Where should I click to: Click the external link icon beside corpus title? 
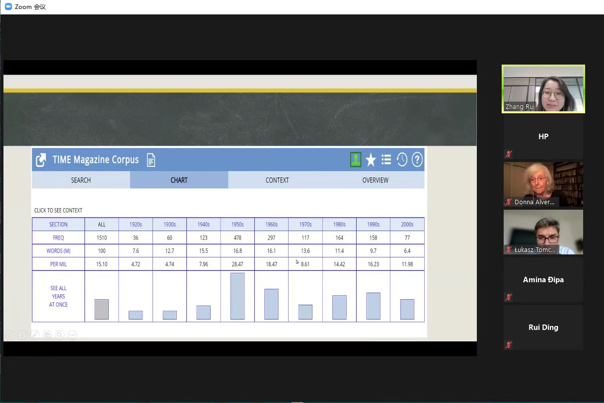coord(41,160)
